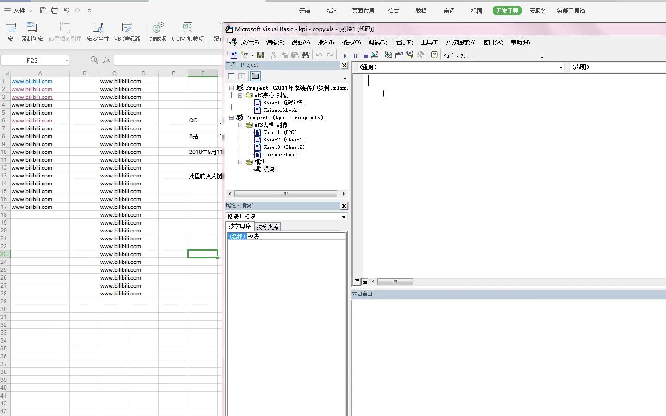
Task: Collapse the 模块 folder node
Action: pyautogui.click(x=240, y=162)
